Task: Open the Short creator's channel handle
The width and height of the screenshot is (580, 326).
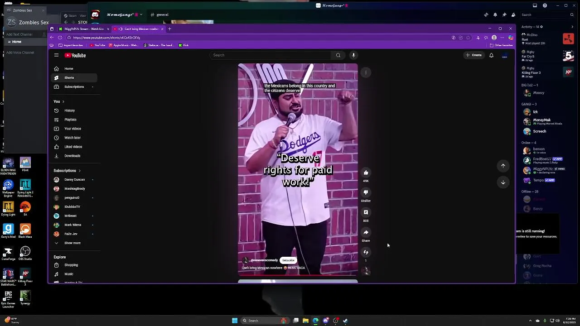Action: tap(265, 260)
